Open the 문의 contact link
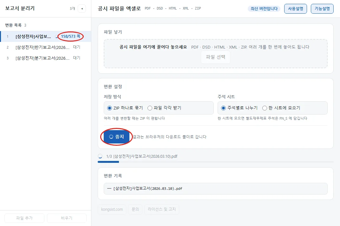This screenshot has height=226, width=340. click(x=135, y=209)
